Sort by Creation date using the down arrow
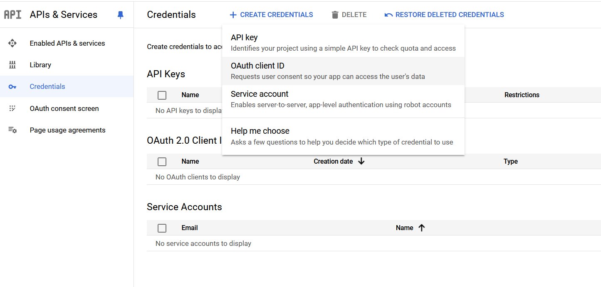The image size is (601, 287). pos(361,161)
